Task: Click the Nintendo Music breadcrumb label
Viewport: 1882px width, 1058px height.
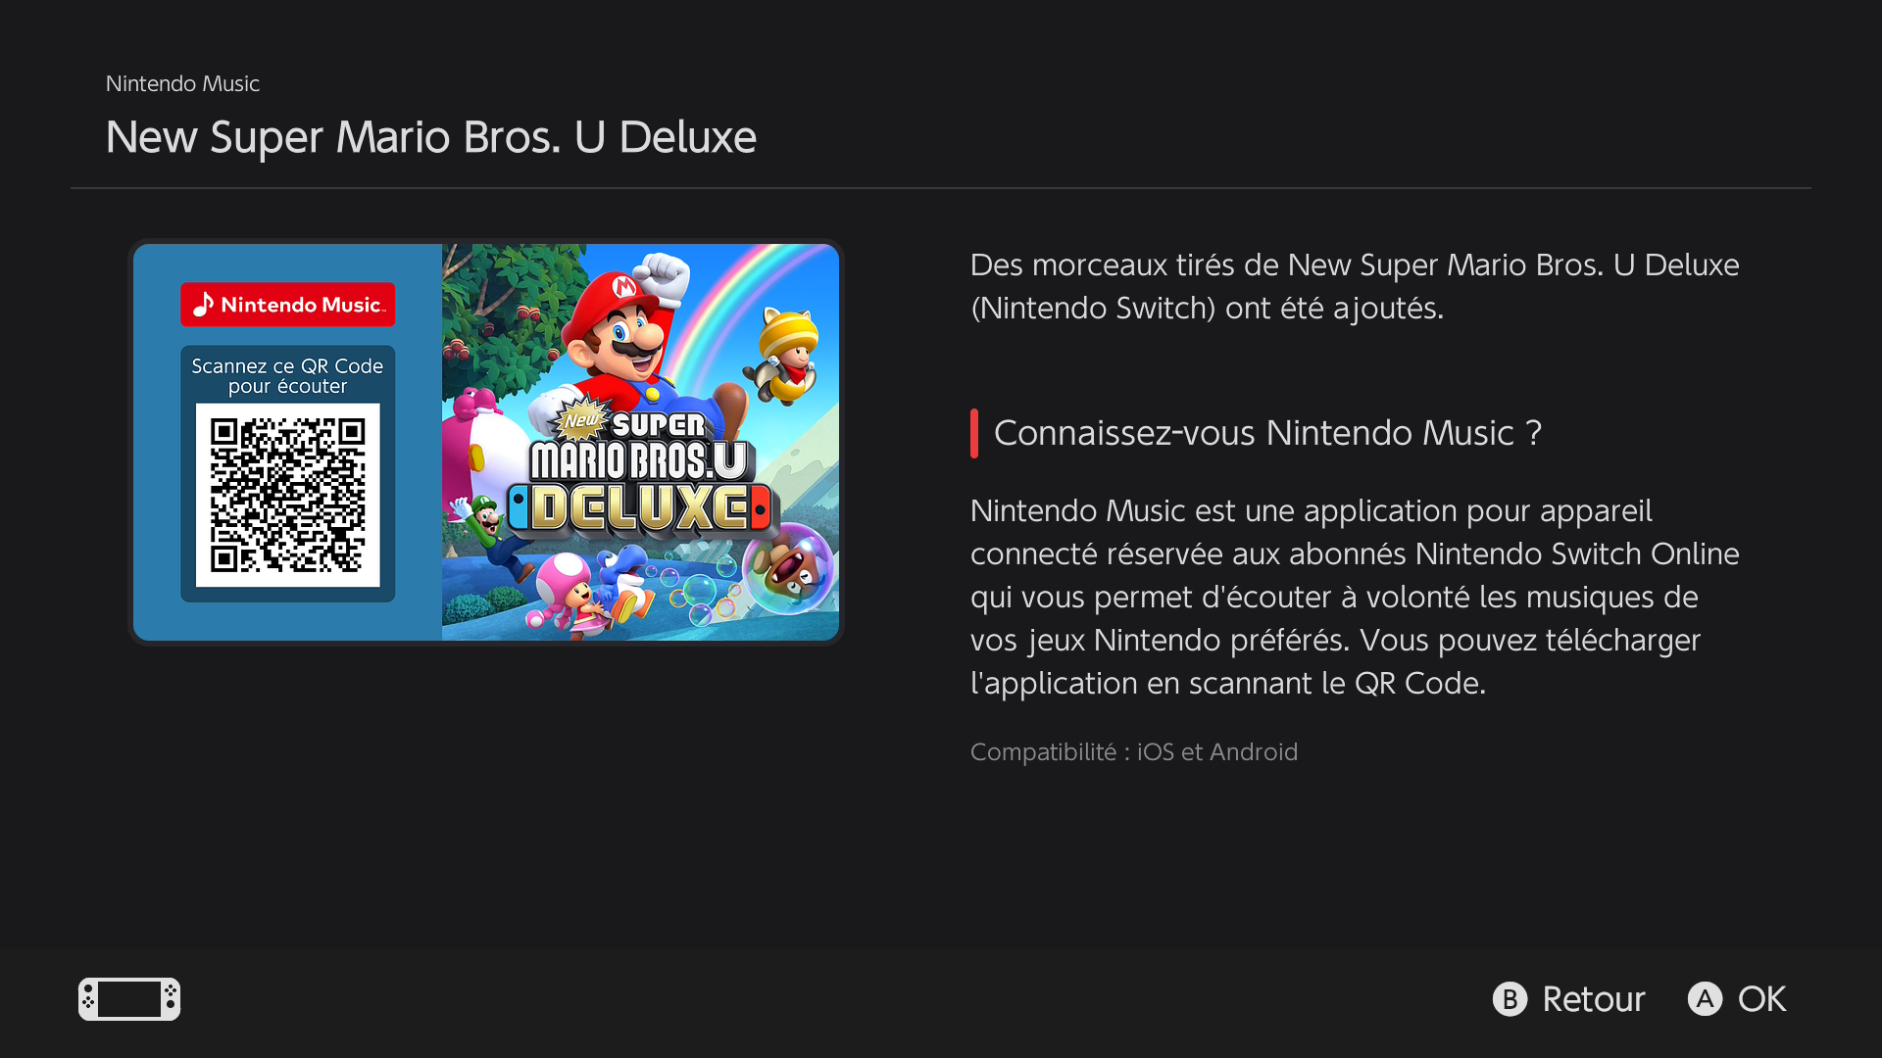Action: point(182,83)
